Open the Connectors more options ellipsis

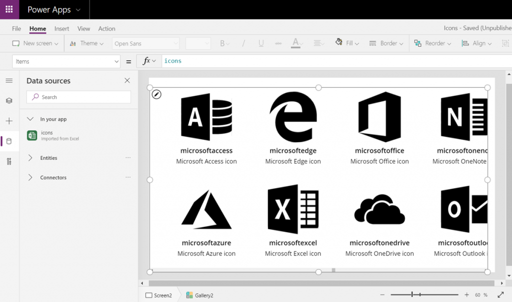[128, 177]
